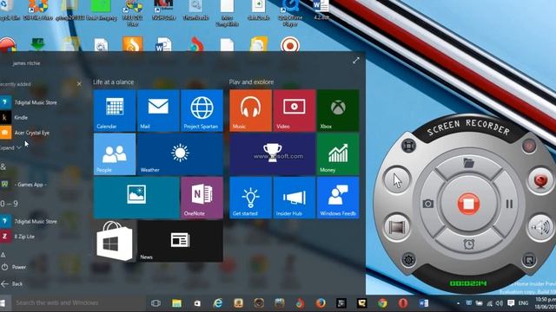Open the trophy Sports tile
The image size is (556, 312).
[x=272, y=154]
